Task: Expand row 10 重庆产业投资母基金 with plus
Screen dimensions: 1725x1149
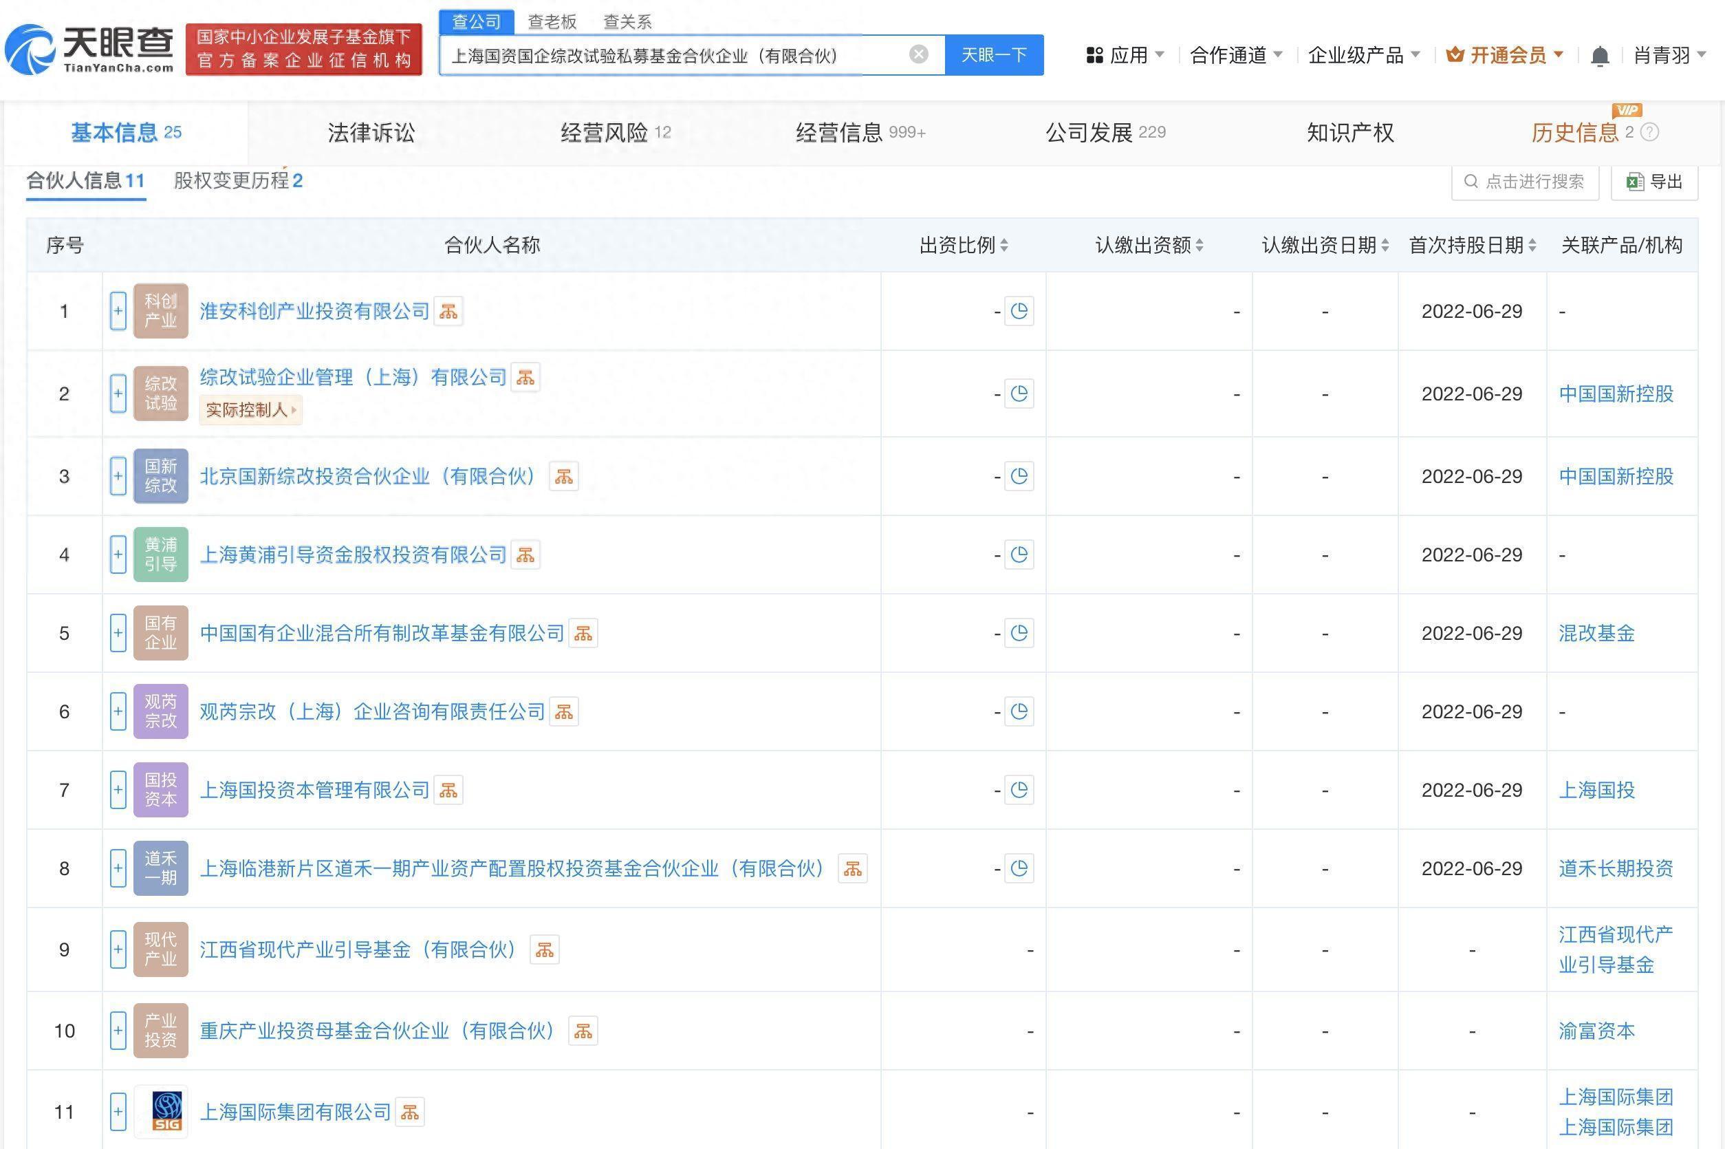Action: coord(118,1031)
